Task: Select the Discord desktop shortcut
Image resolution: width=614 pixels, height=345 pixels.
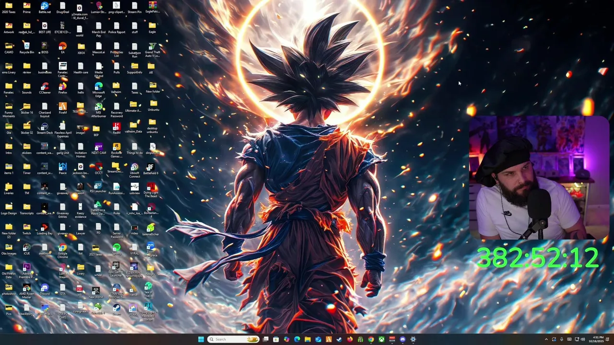Action: (45, 289)
